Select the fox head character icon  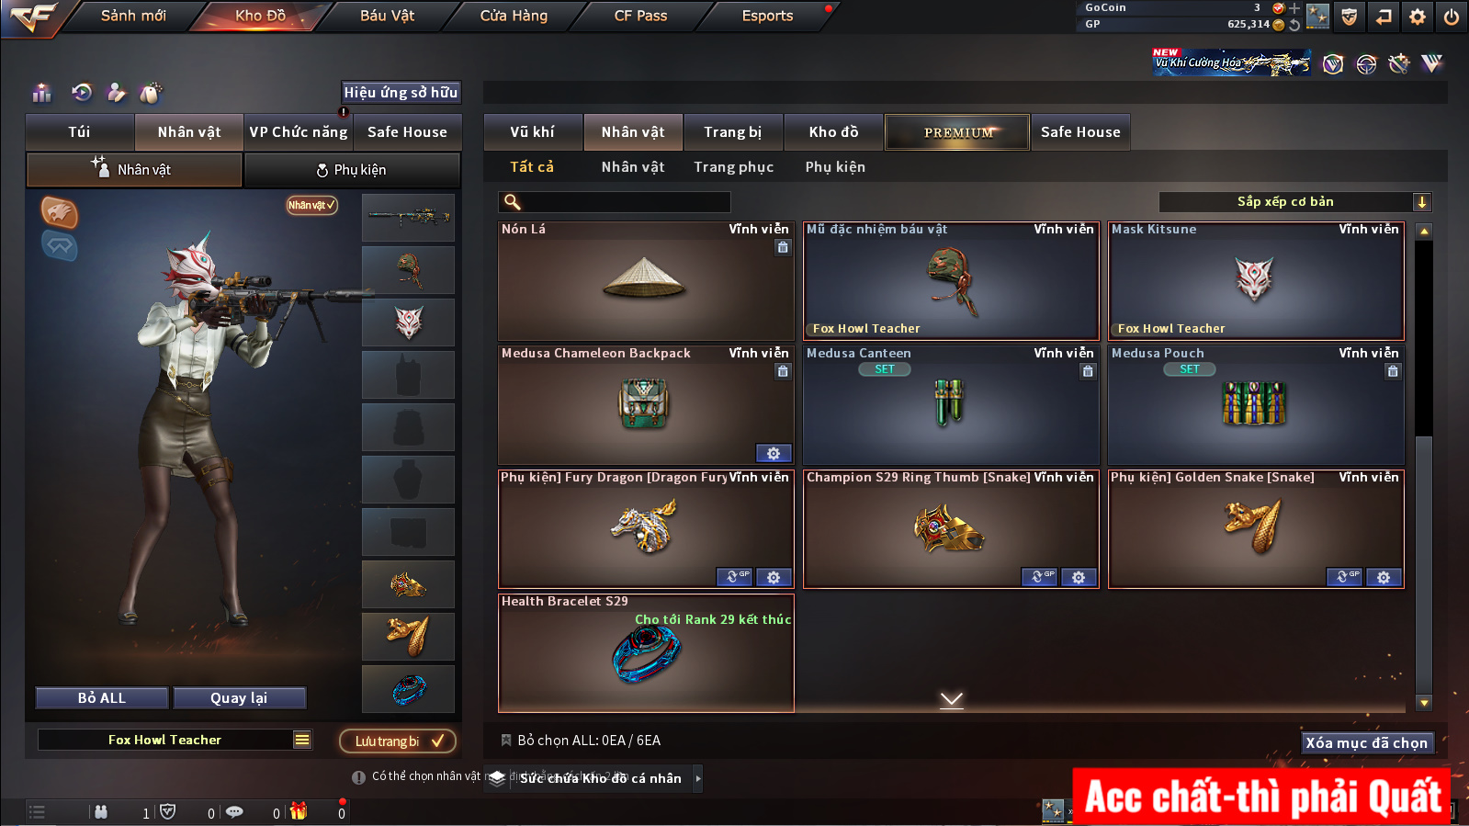(60, 213)
